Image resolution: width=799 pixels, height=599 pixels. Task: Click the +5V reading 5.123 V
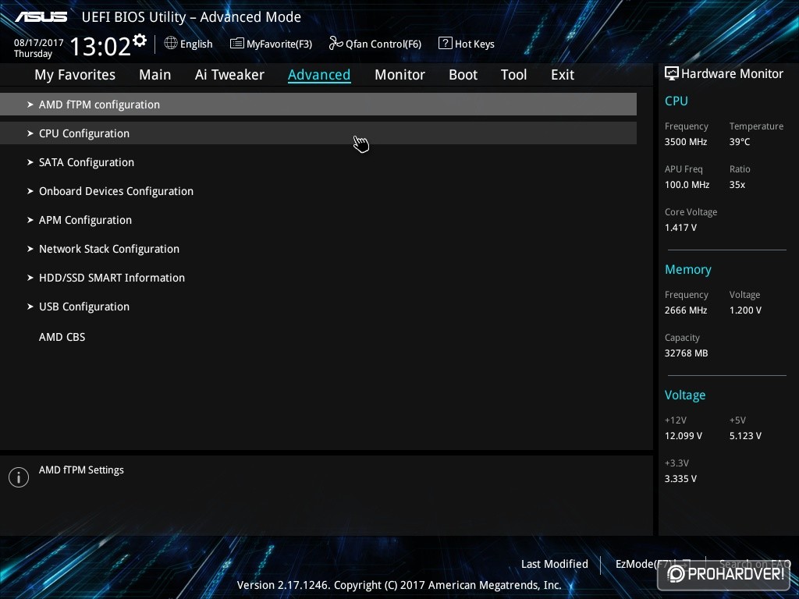745,436
